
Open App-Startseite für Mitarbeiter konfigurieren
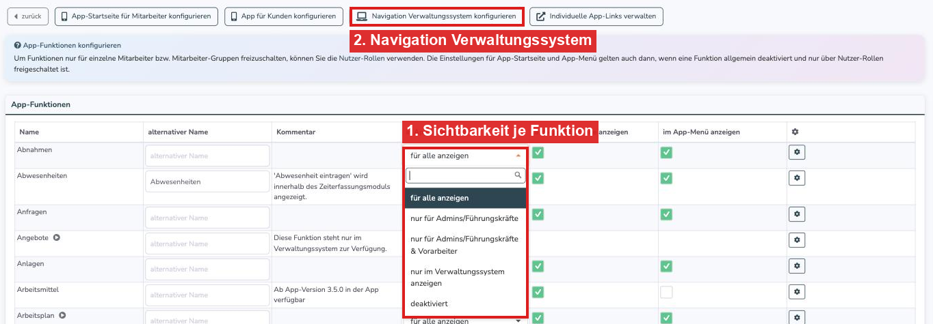137,16
